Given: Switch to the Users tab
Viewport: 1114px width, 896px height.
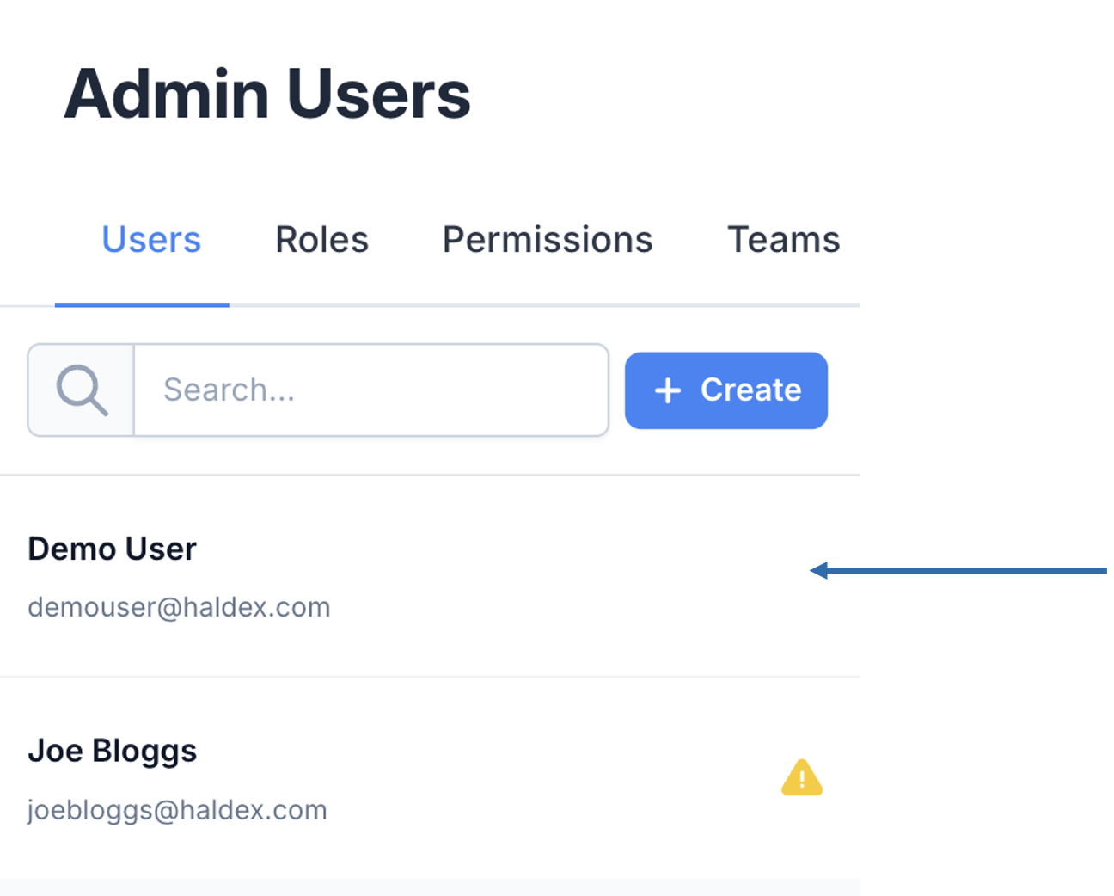Looking at the screenshot, I should point(151,240).
